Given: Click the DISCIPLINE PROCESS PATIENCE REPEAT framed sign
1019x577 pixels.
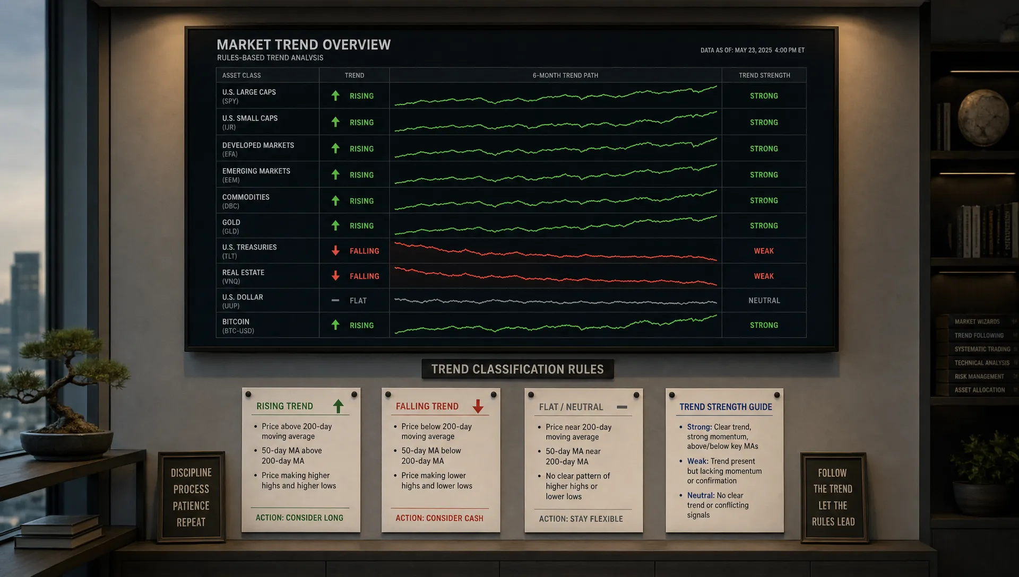Looking at the screenshot, I should pyautogui.click(x=192, y=497).
